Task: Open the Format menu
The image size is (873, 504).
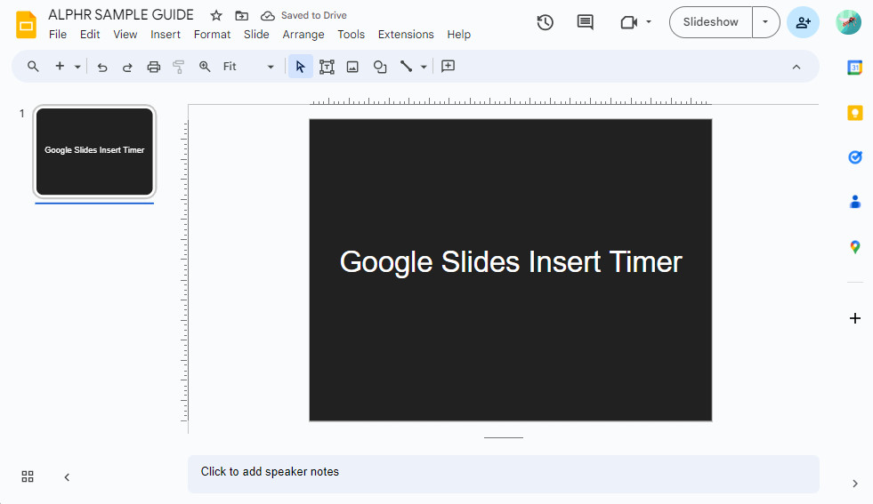Action: [212, 35]
